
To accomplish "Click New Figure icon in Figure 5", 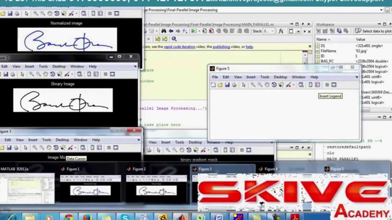I will [x=213, y=85].
